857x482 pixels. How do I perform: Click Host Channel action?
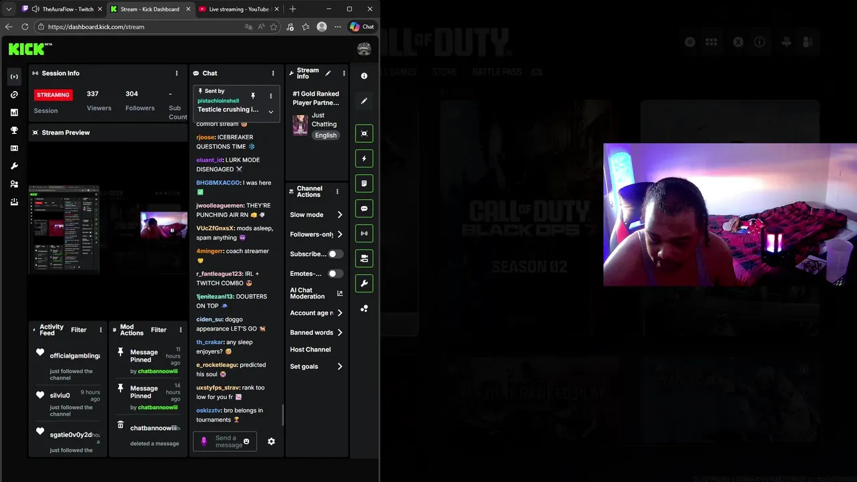pyautogui.click(x=310, y=349)
